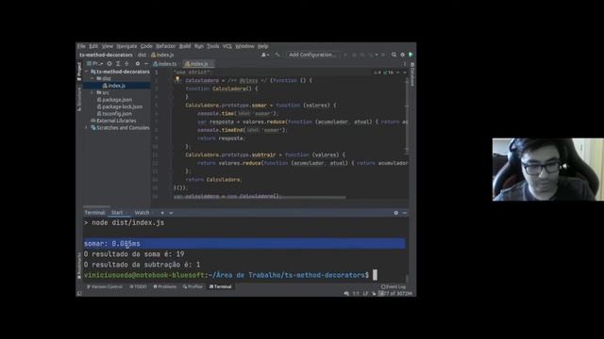Click the build hammer icon
The width and height of the screenshot is (604, 339).
point(277,55)
